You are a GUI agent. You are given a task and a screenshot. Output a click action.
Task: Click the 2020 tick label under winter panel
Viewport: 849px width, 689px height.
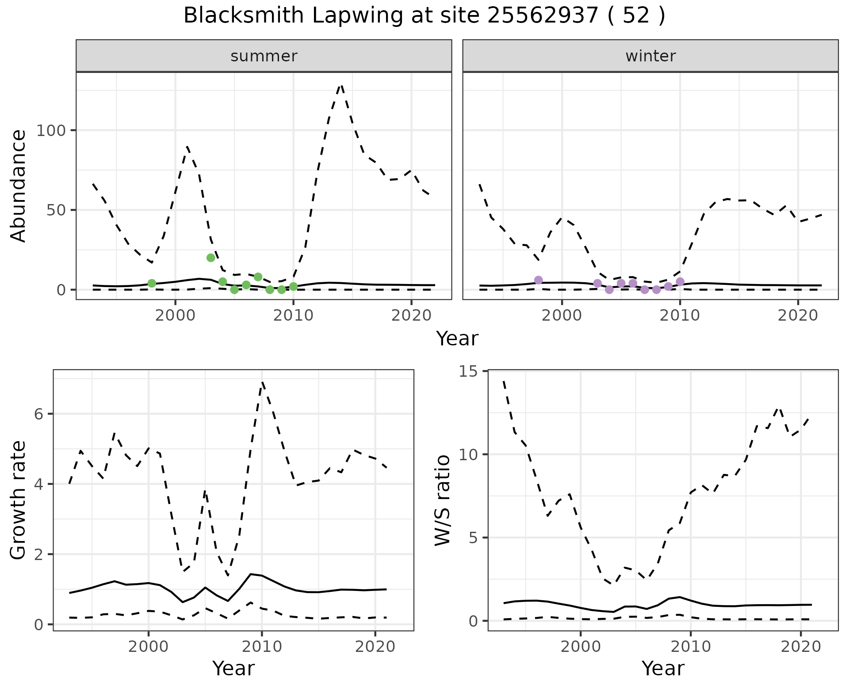tap(798, 315)
